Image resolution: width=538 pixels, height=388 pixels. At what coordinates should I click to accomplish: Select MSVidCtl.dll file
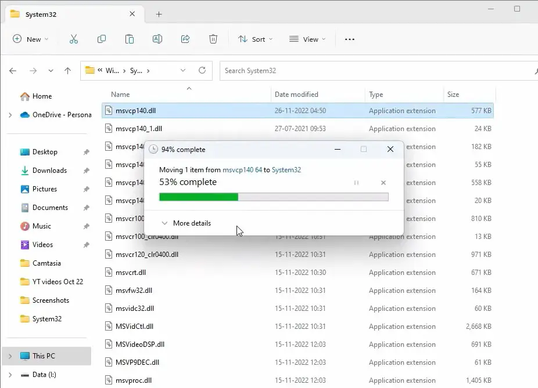[x=135, y=327]
